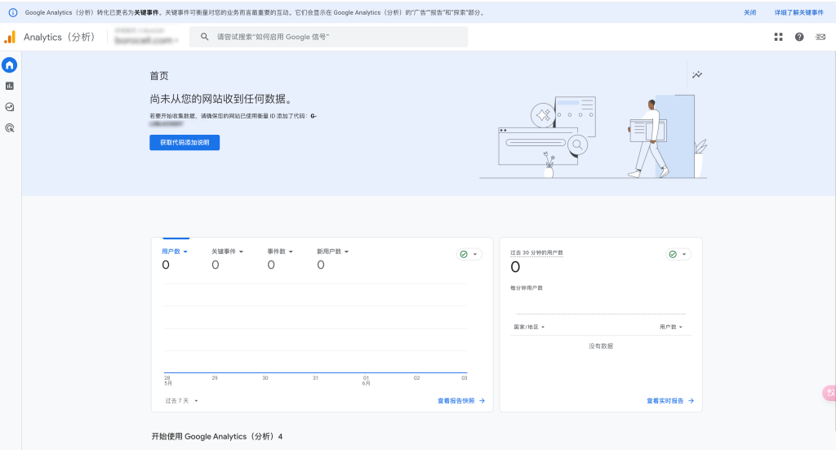836x450 pixels.
Task: Open 查看实时报告 link
Action: coord(670,400)
